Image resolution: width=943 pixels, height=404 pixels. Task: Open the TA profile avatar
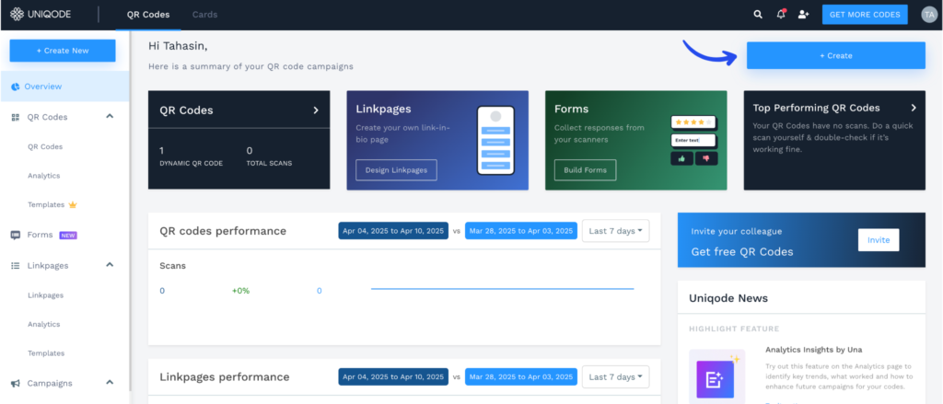tap(929, 15)
